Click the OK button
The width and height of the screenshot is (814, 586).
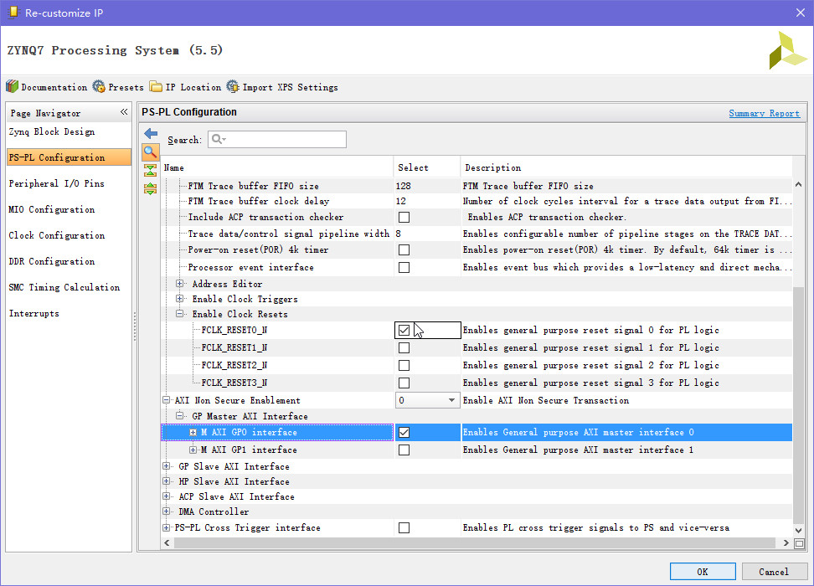[x=703, y=572]
